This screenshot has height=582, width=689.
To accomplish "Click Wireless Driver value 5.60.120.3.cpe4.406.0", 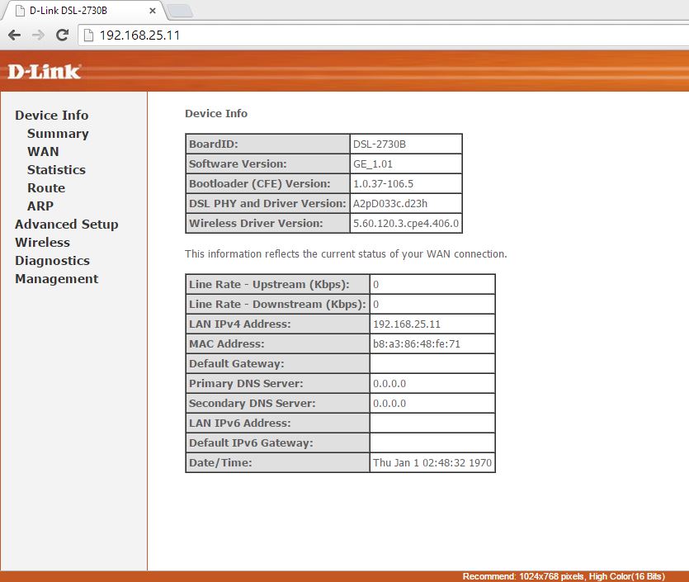I will click(x=406, y=223).
